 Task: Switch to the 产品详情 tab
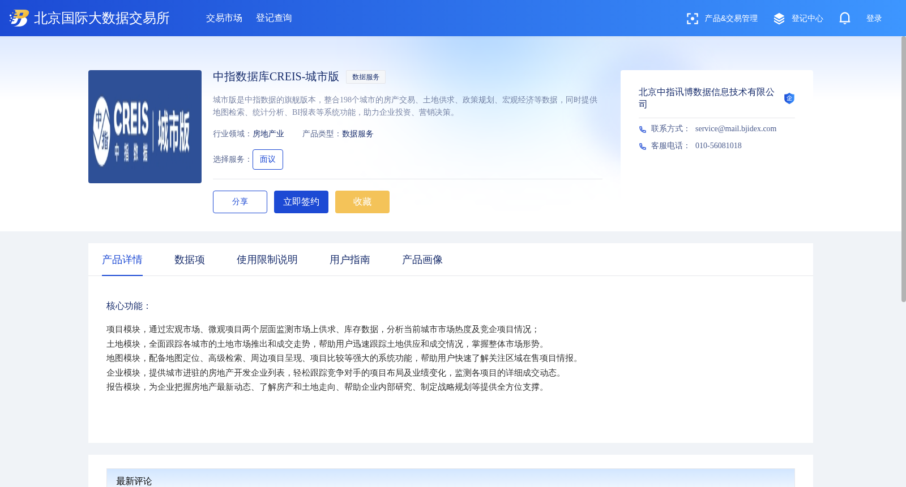tap(122, 260)
